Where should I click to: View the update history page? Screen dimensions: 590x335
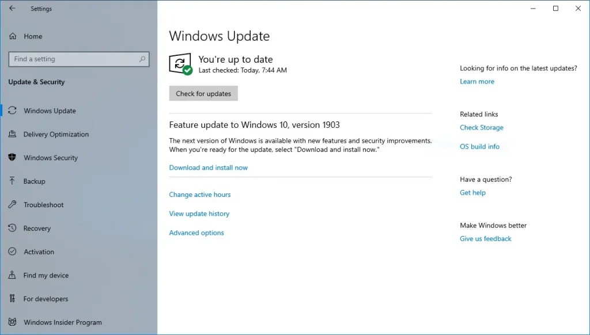(x=199, y=214)
